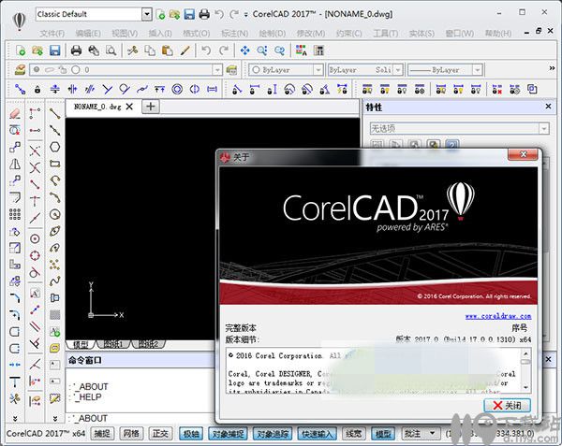Select the Eraser delete tool

[x=15, y=114]
